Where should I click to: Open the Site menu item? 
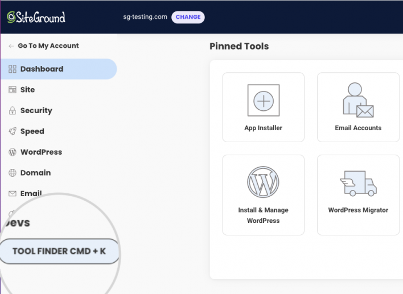point(27,90)
